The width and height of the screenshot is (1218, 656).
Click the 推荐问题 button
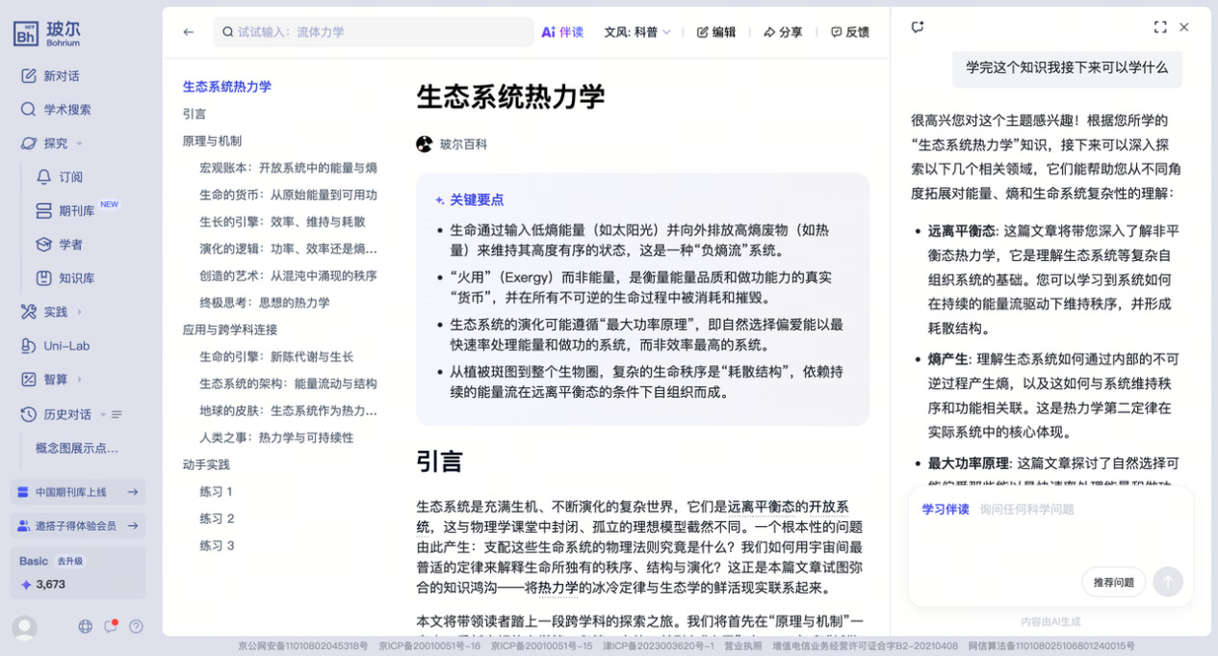[x=1113, y=582]
